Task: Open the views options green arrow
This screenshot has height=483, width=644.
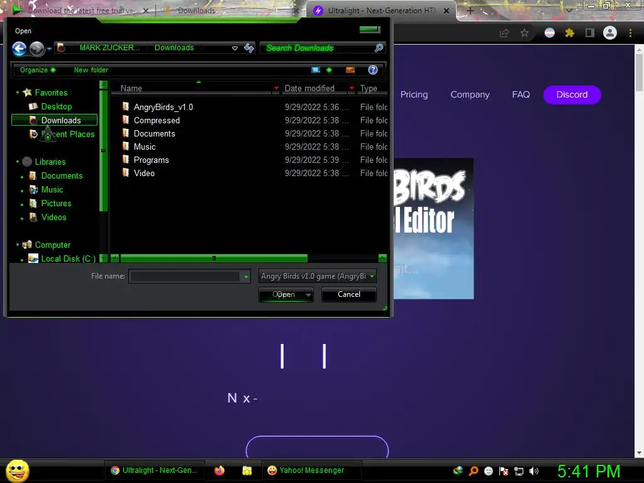Action: (329, 70)
